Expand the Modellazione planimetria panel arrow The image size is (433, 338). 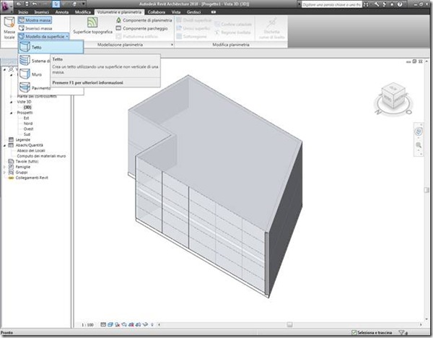point(172,45)
